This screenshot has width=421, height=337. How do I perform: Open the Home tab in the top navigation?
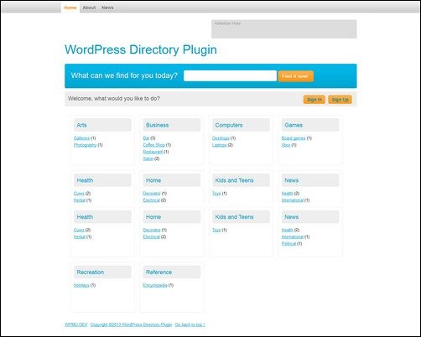point(70,8)
